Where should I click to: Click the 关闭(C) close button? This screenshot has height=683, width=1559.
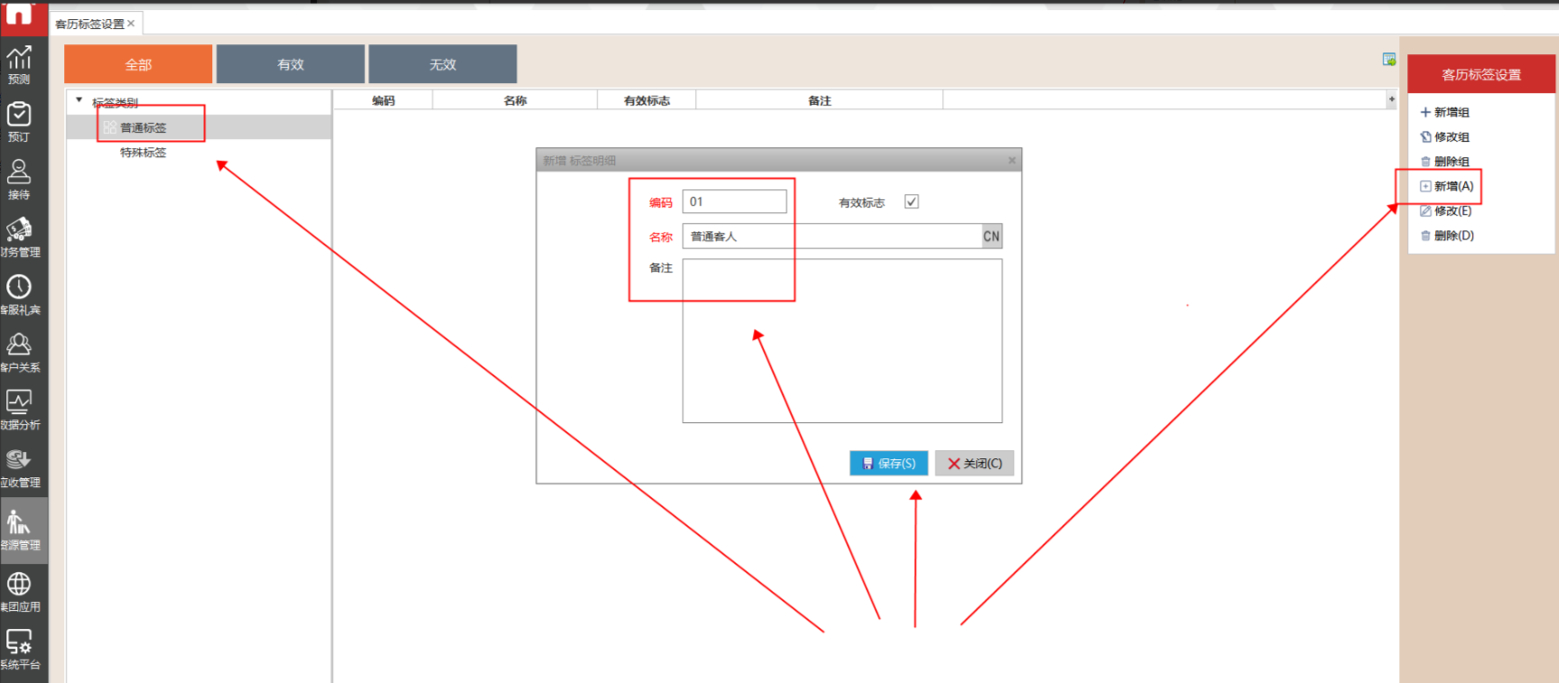pos(974,463)
